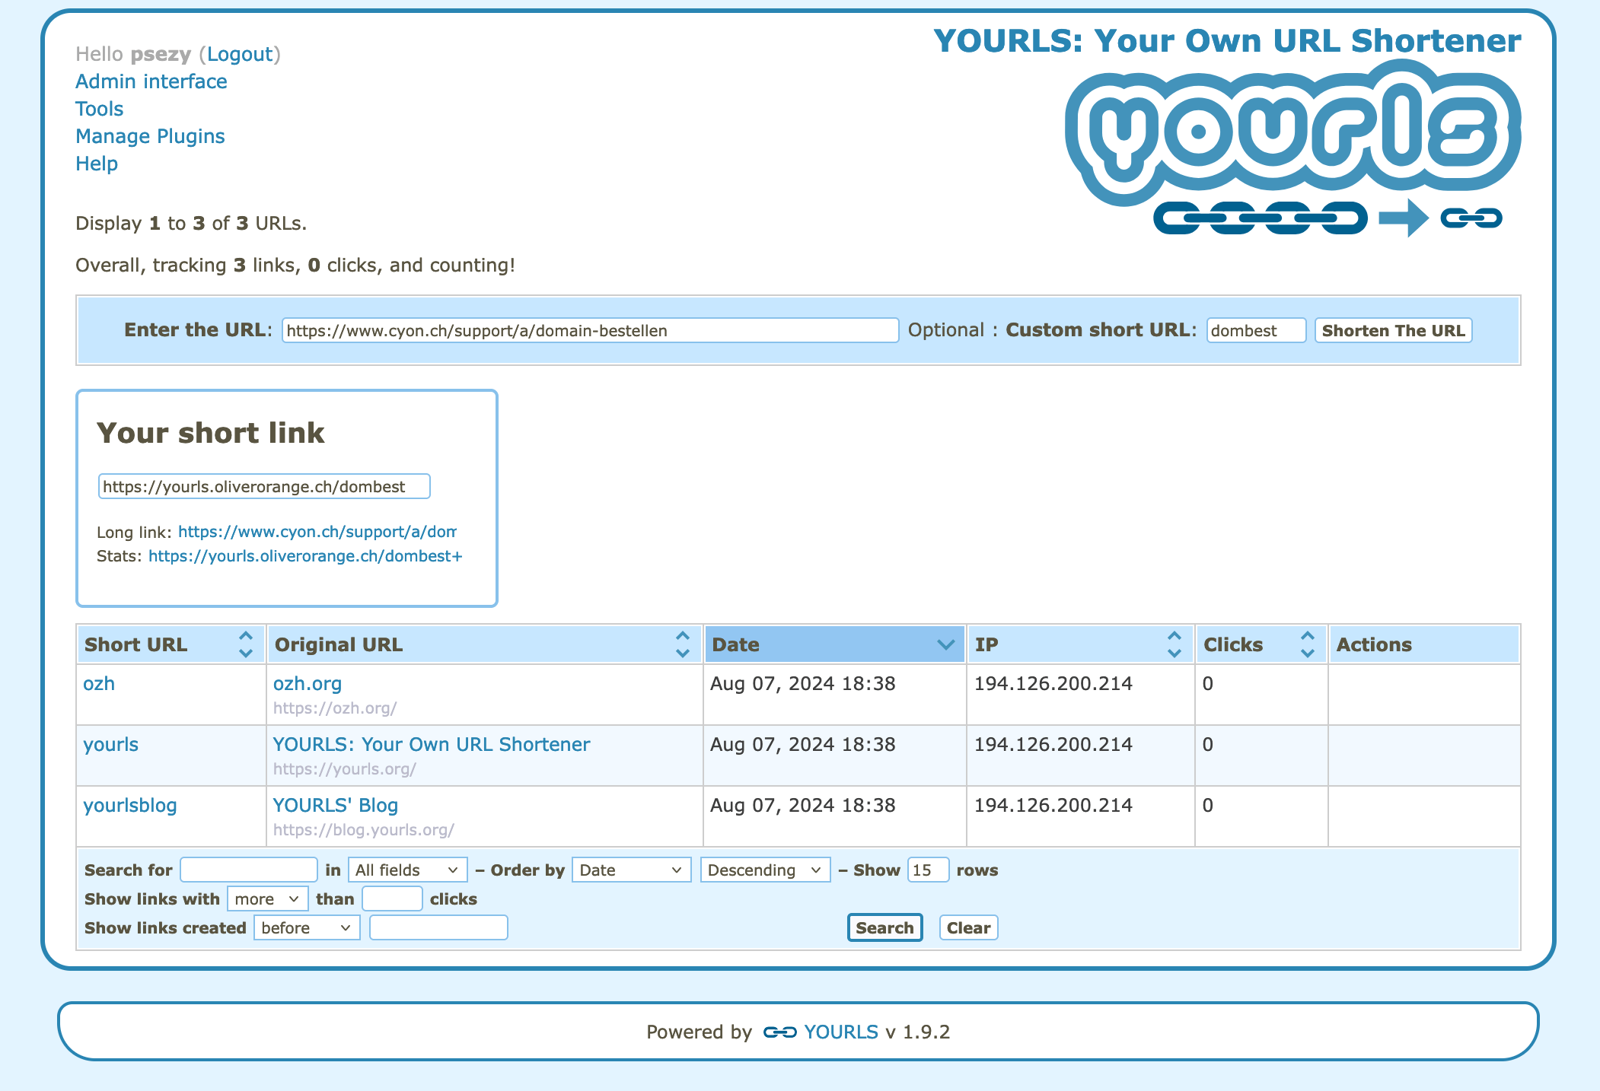Select the generated short link field

pyautogui.click(x=264, y=486)
